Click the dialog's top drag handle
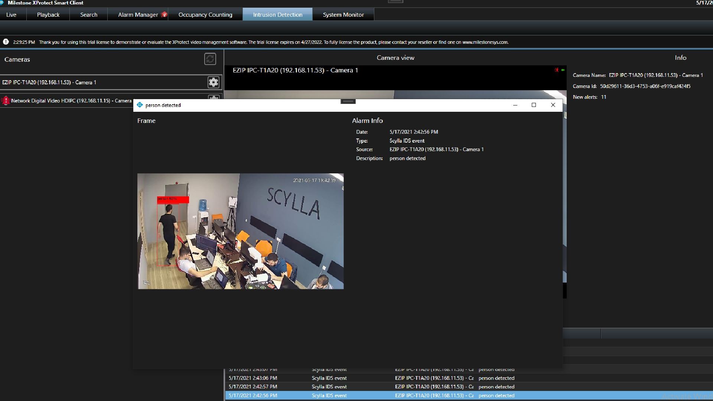Viewport: 713px width, 401px height. point(348,101)
